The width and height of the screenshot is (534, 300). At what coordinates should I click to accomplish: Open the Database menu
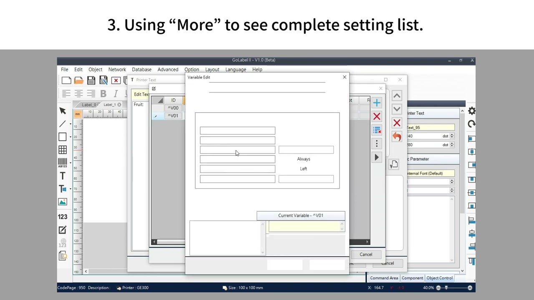click(x=141, y=70)
